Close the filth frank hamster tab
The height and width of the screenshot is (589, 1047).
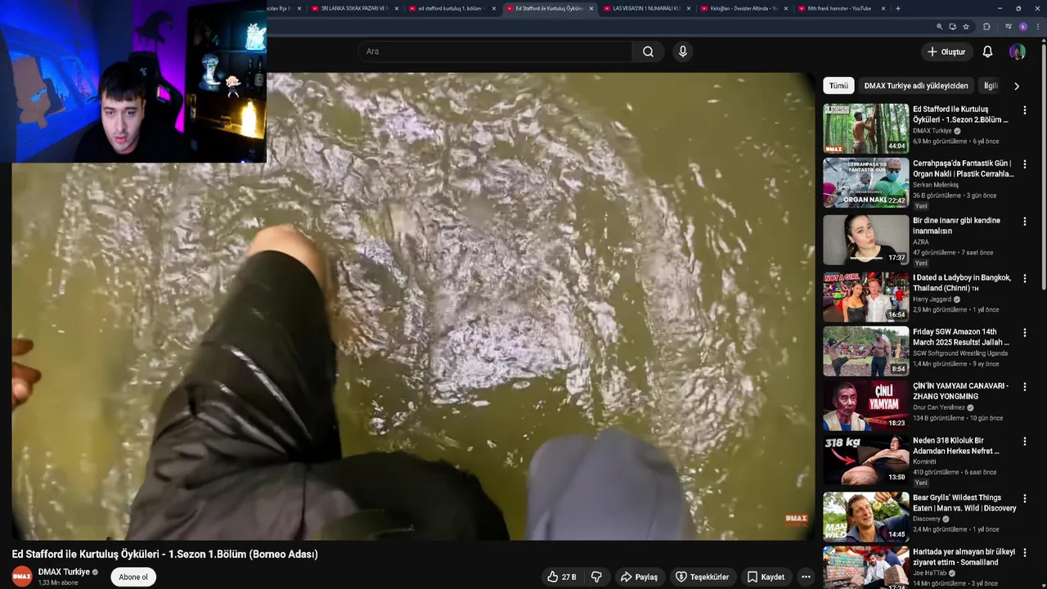click(883, 8)
